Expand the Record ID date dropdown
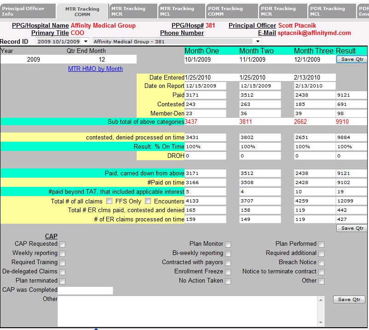 coord(86,42)
